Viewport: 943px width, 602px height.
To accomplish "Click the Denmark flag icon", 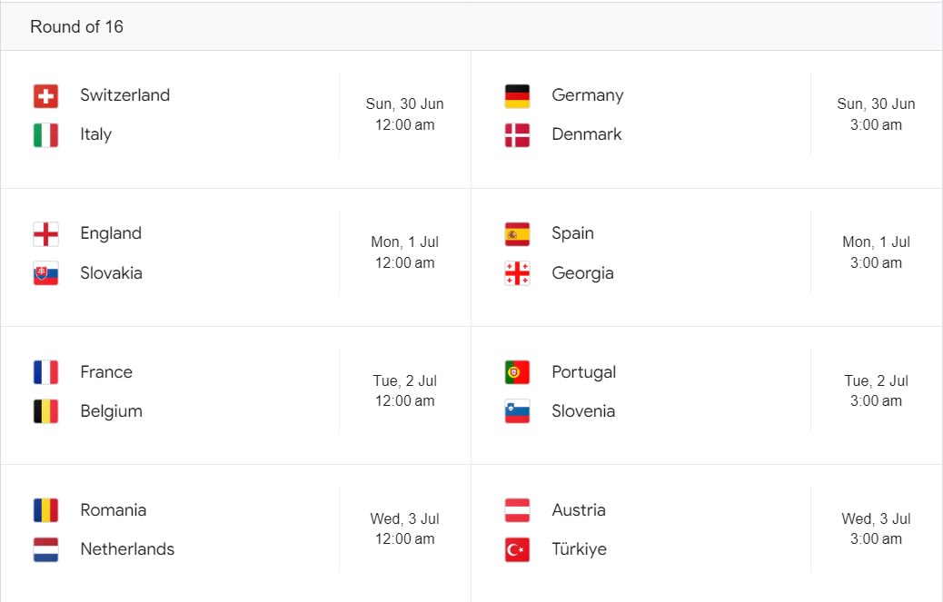I will (517, 135).
